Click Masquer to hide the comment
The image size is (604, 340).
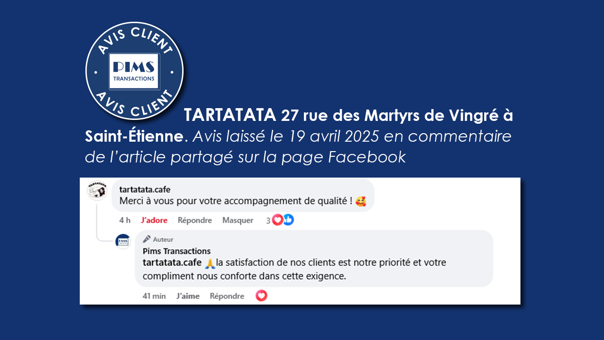click(238, 220)
